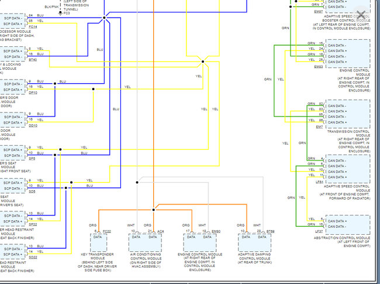Click the Adaptive Damping module connector box

click(255, 243)
